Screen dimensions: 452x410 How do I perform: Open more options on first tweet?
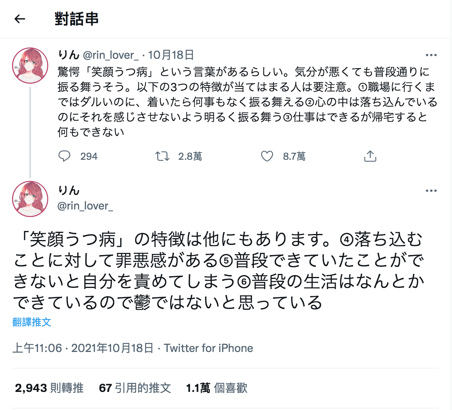(431, 55)
